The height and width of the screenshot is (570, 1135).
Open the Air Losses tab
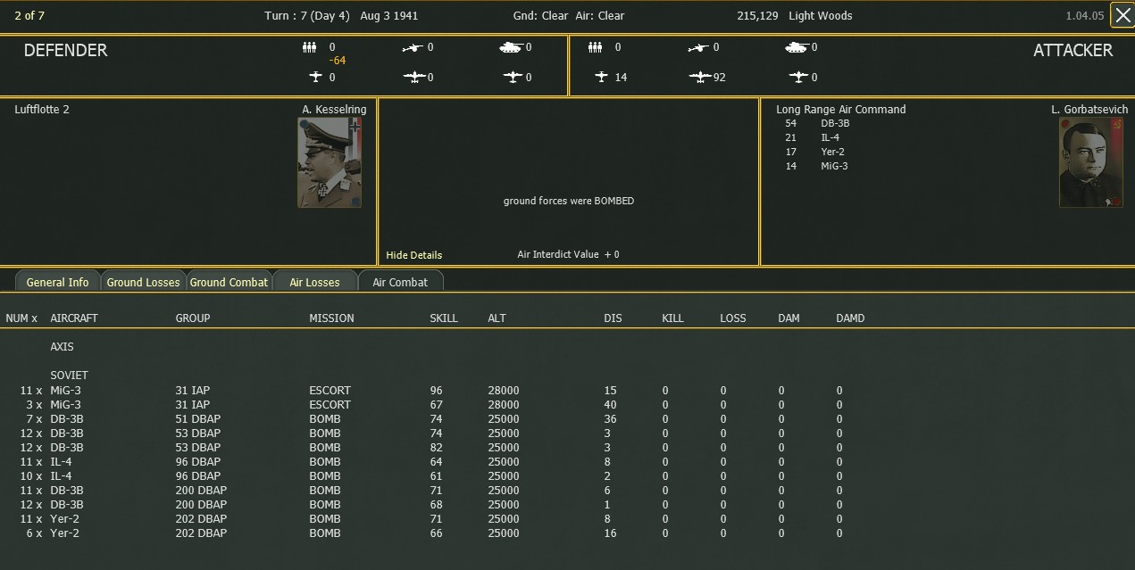pyautogui.click(x=314, y=282)
